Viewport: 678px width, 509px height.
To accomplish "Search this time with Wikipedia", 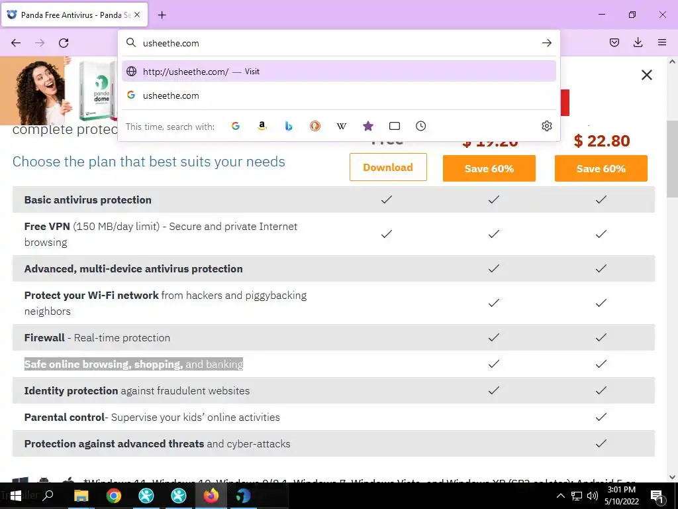I will pos(342,126).
